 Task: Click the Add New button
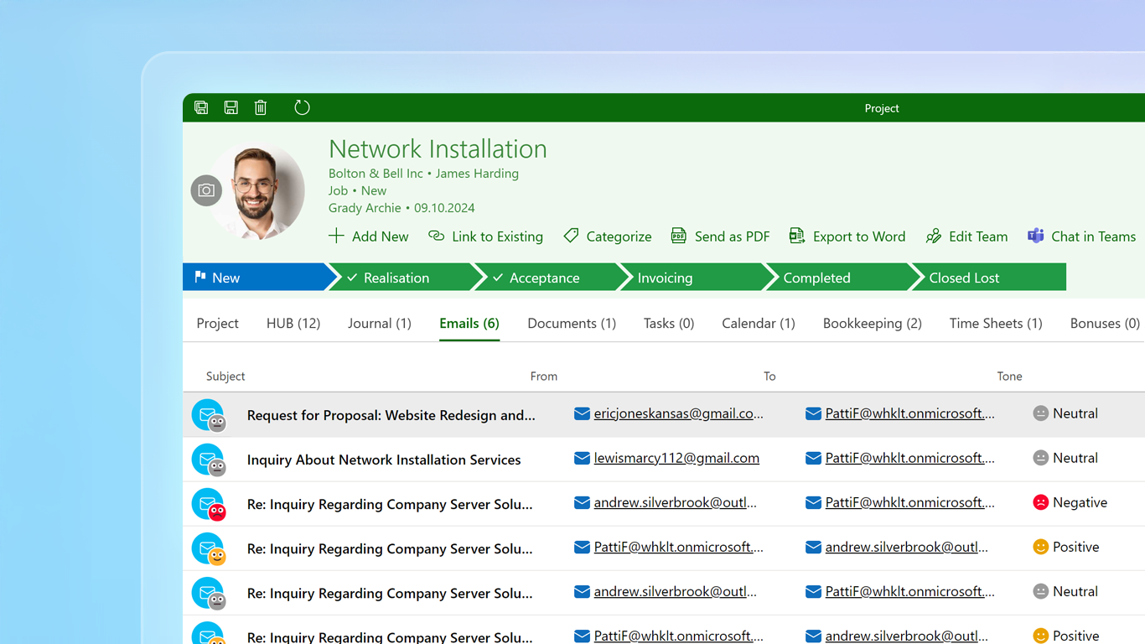369,236
